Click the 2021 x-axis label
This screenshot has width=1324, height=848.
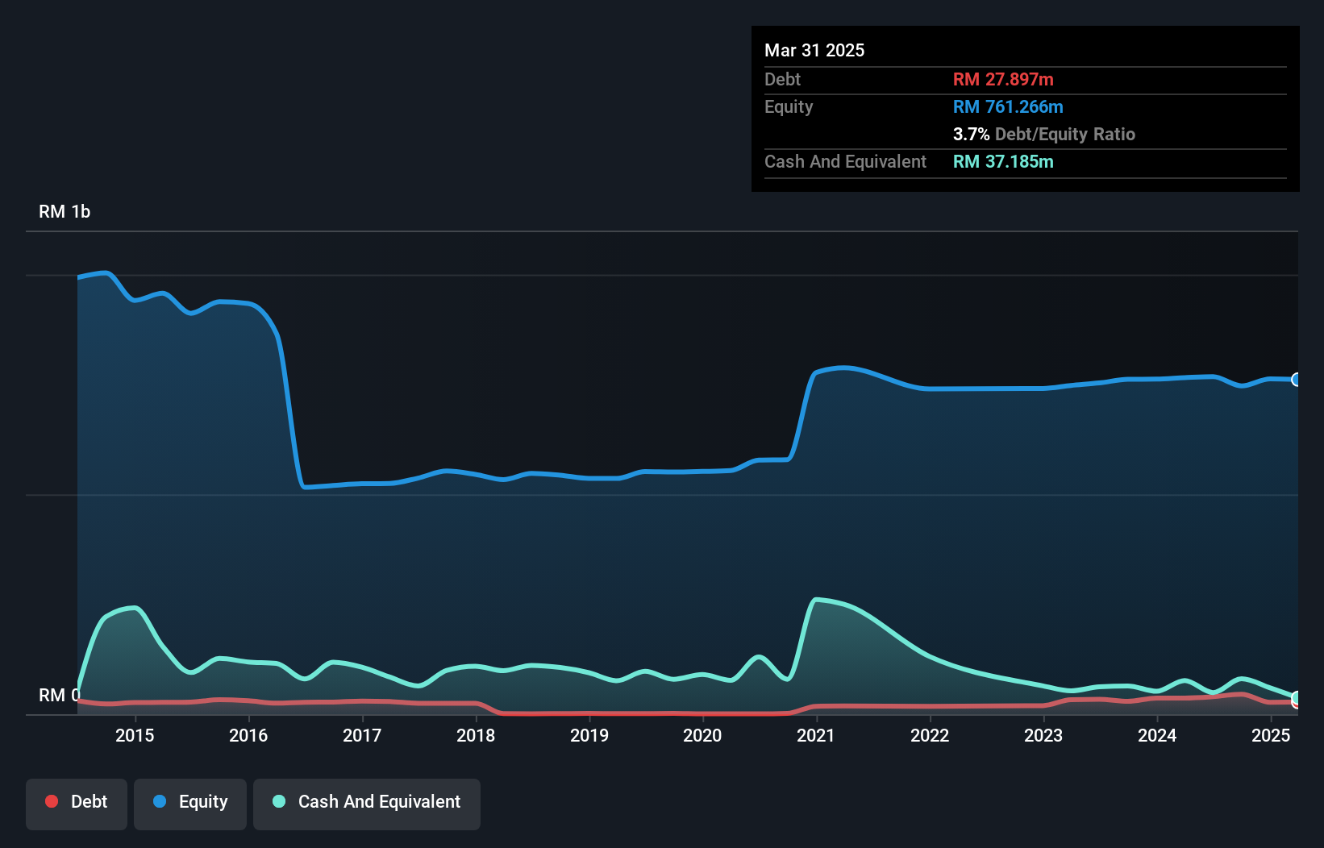tap(816, 735)
